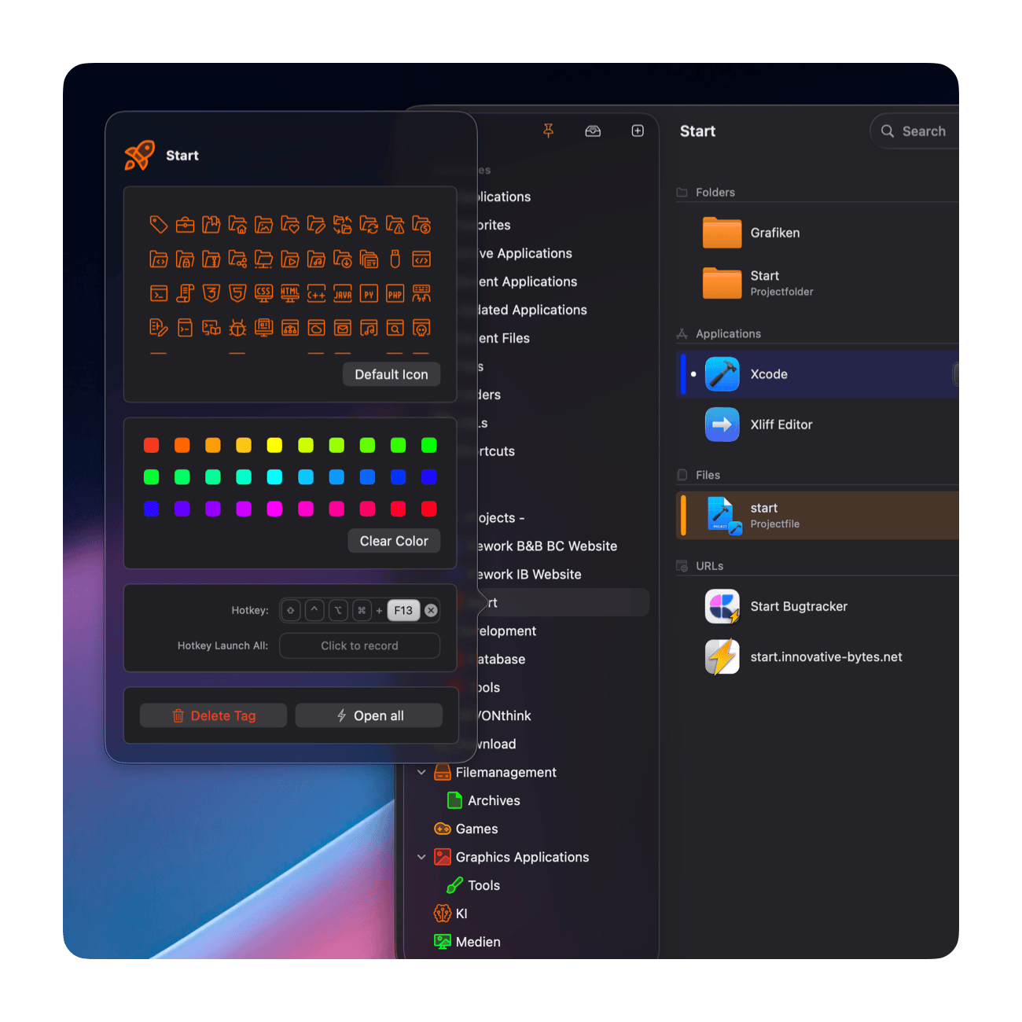Click the Open all button

369,715
